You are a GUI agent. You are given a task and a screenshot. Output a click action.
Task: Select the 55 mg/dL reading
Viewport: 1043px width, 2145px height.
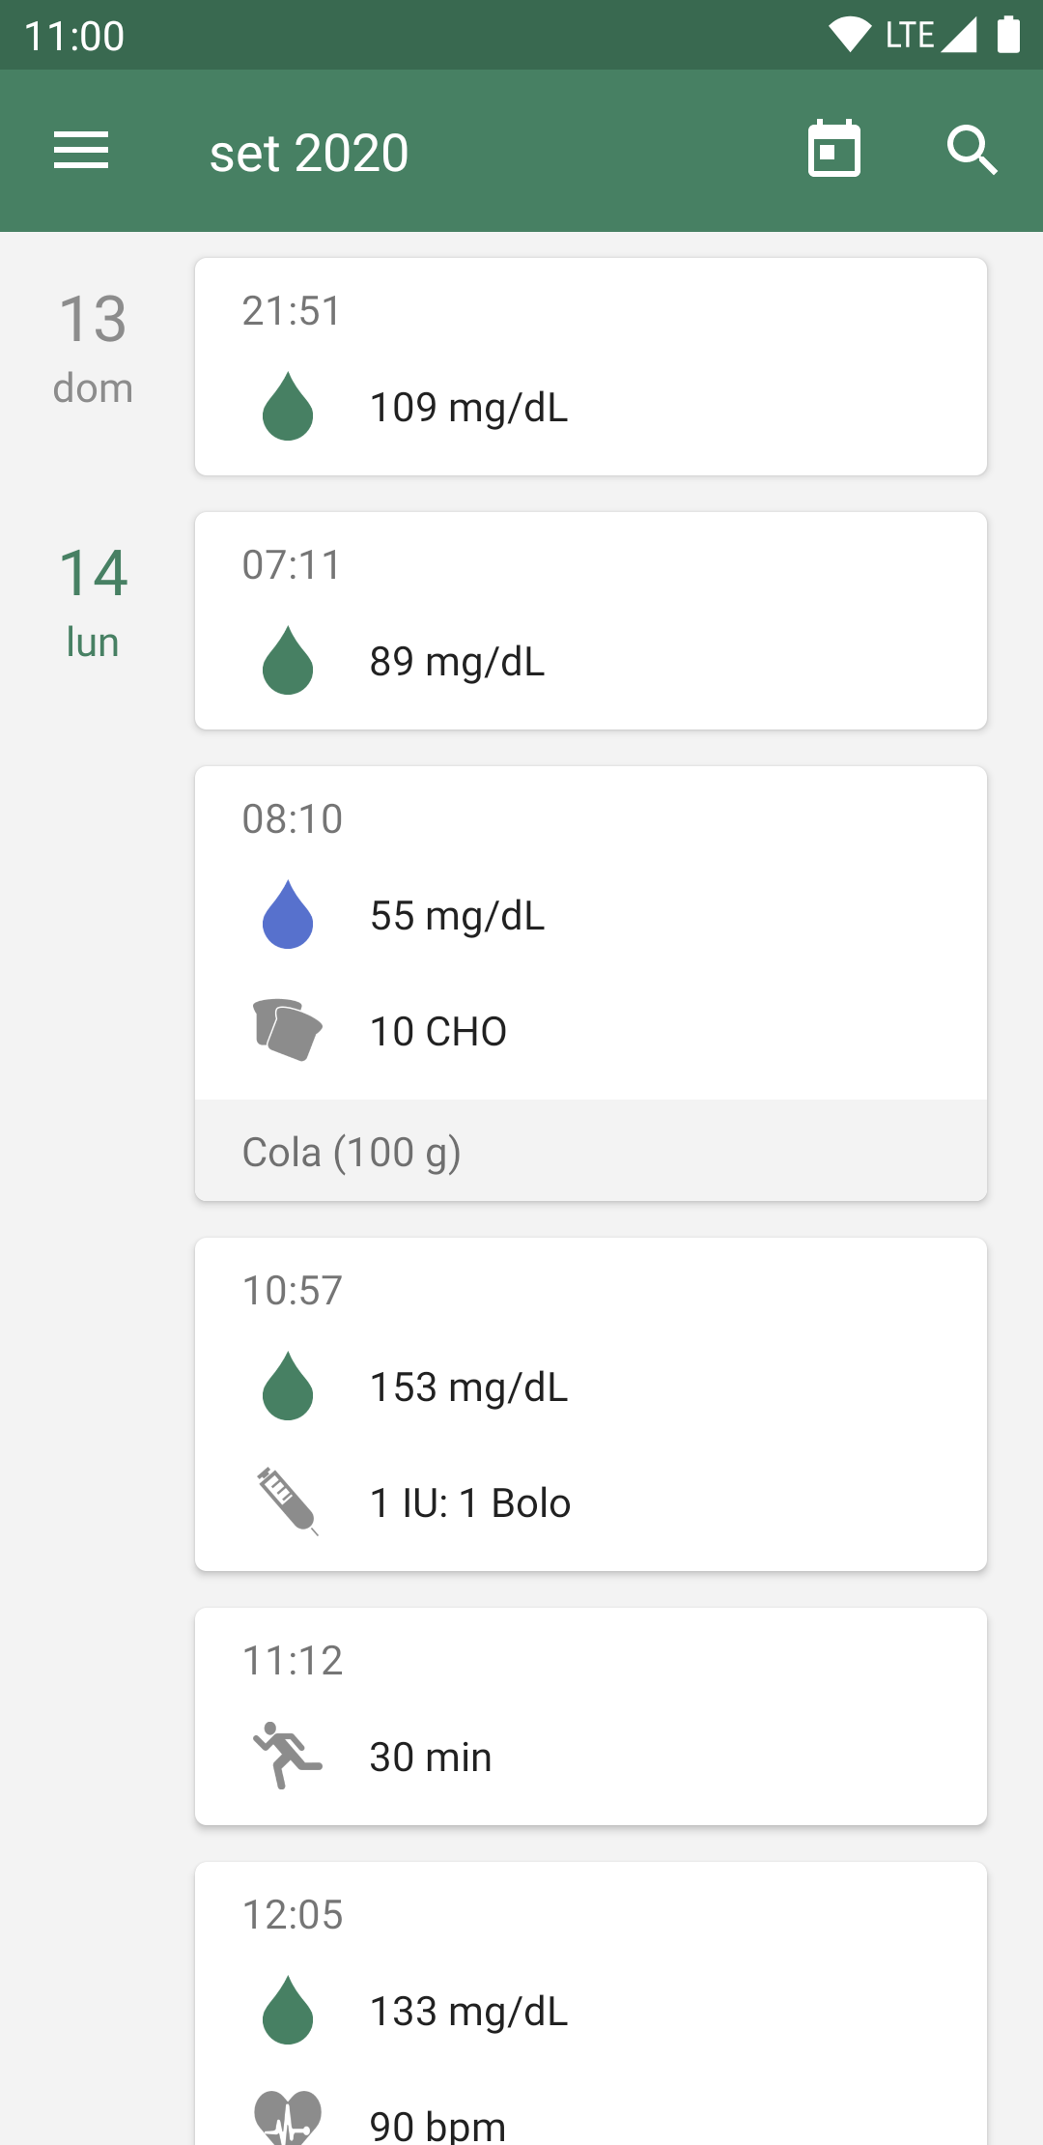click(458, 916)
